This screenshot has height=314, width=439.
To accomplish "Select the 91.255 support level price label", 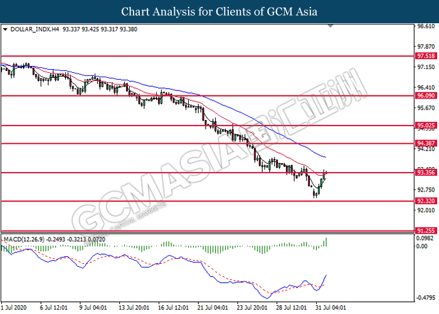I will tap(426, 230).
